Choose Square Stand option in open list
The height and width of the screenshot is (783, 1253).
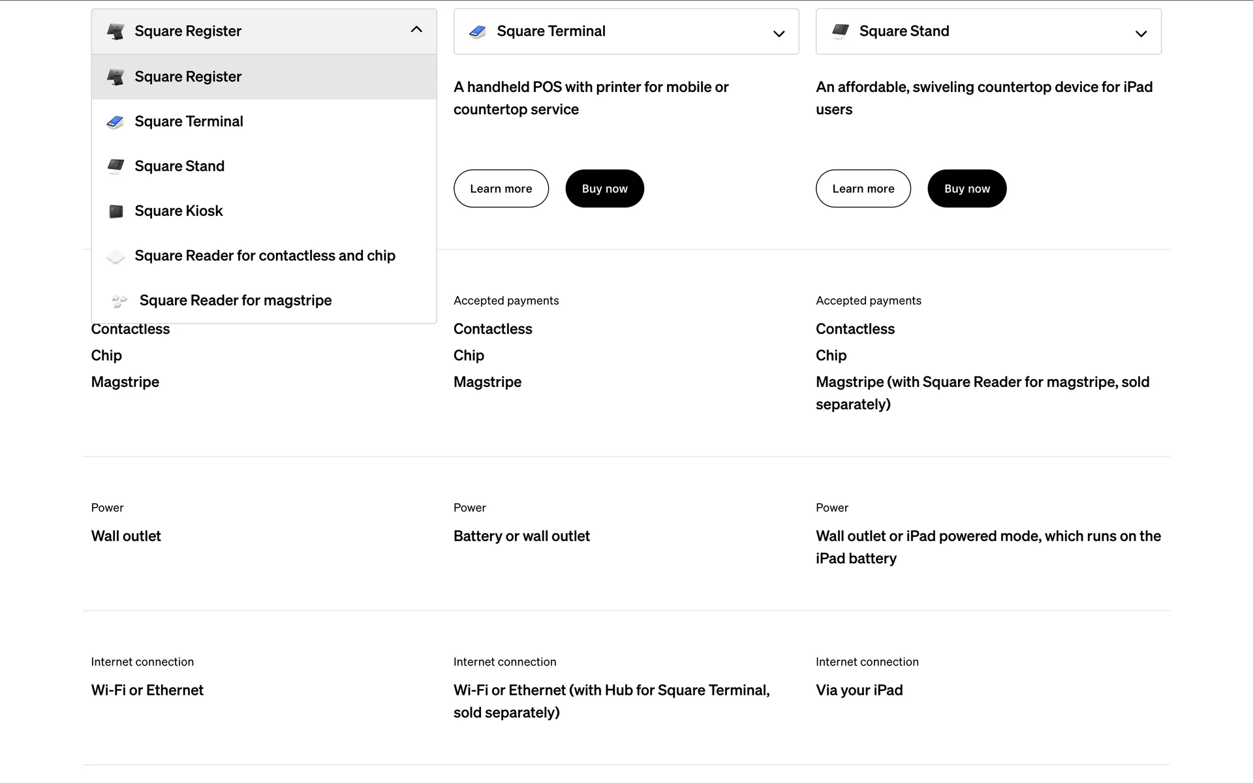[179, 166]
